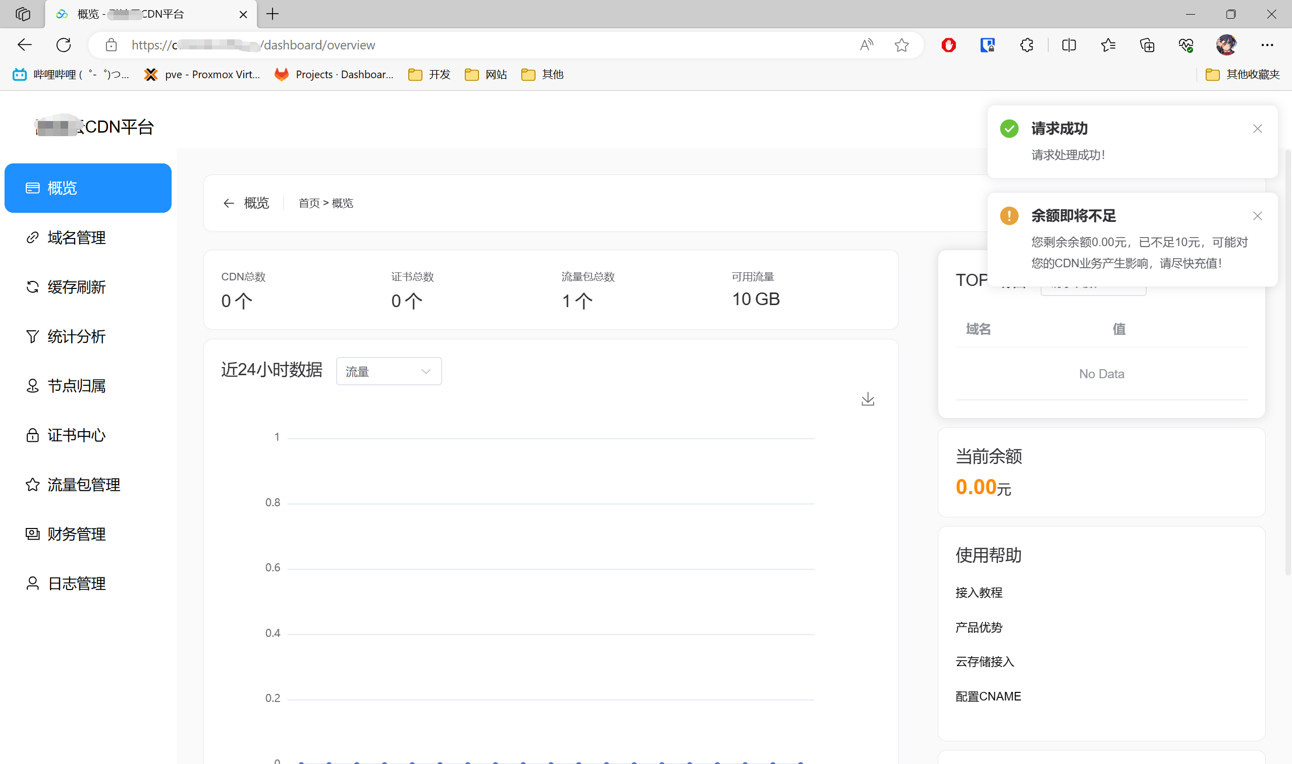Screen dimensions: 1292x764
Task: Open the 哔哩哔哩 bookmark
Action: pyautogui.click(x=71, y=75)
